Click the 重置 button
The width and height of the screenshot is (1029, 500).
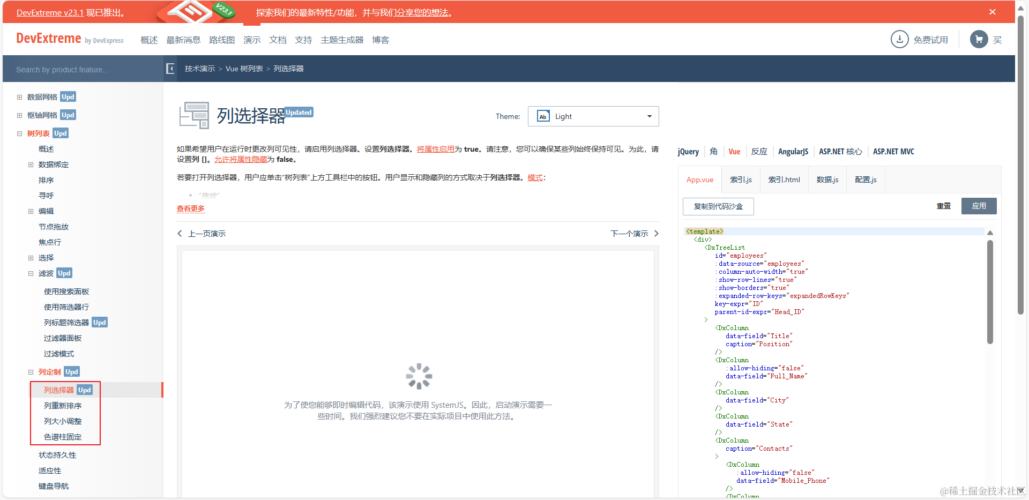pyautogui.click(x=943, y=206)
